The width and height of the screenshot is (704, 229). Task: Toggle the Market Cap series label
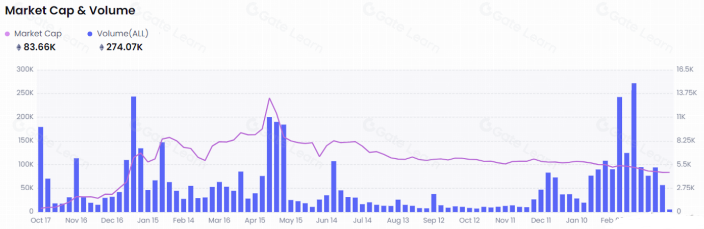tap(38, 34)
